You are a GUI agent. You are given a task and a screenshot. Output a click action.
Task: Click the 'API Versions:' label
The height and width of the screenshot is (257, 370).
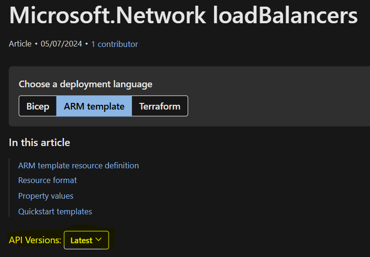click(x=35, y=240)
